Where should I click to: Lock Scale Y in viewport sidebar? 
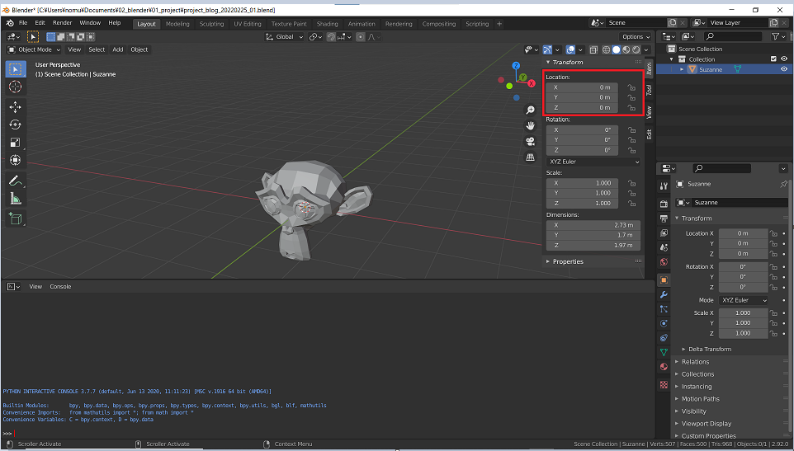[631, 193]
